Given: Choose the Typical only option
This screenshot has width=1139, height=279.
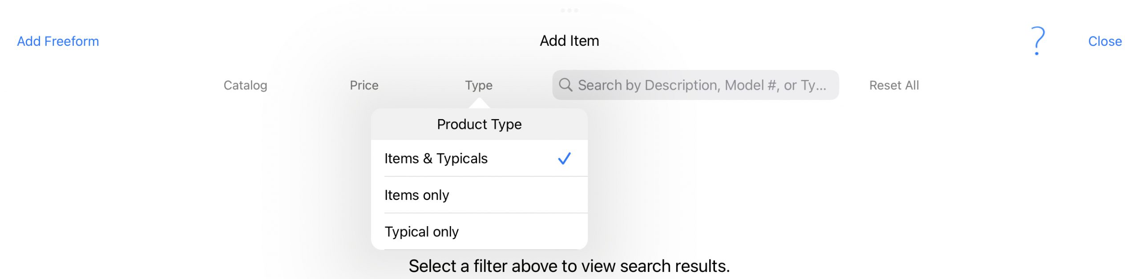Looking at the screenshot, I should tap(479, 231).
